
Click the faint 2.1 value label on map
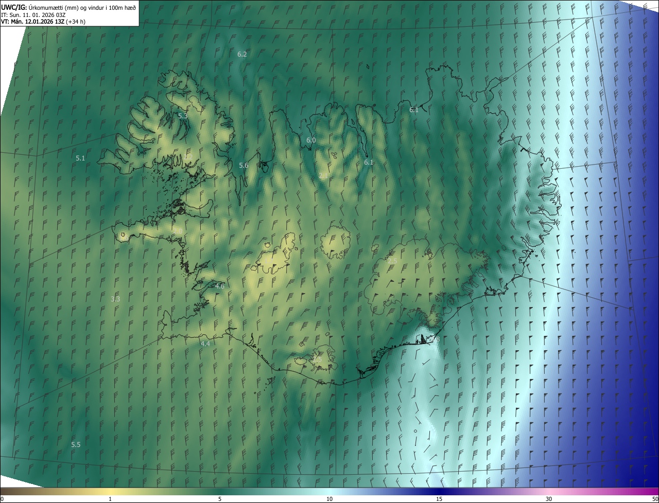click(x=323, y=176)
